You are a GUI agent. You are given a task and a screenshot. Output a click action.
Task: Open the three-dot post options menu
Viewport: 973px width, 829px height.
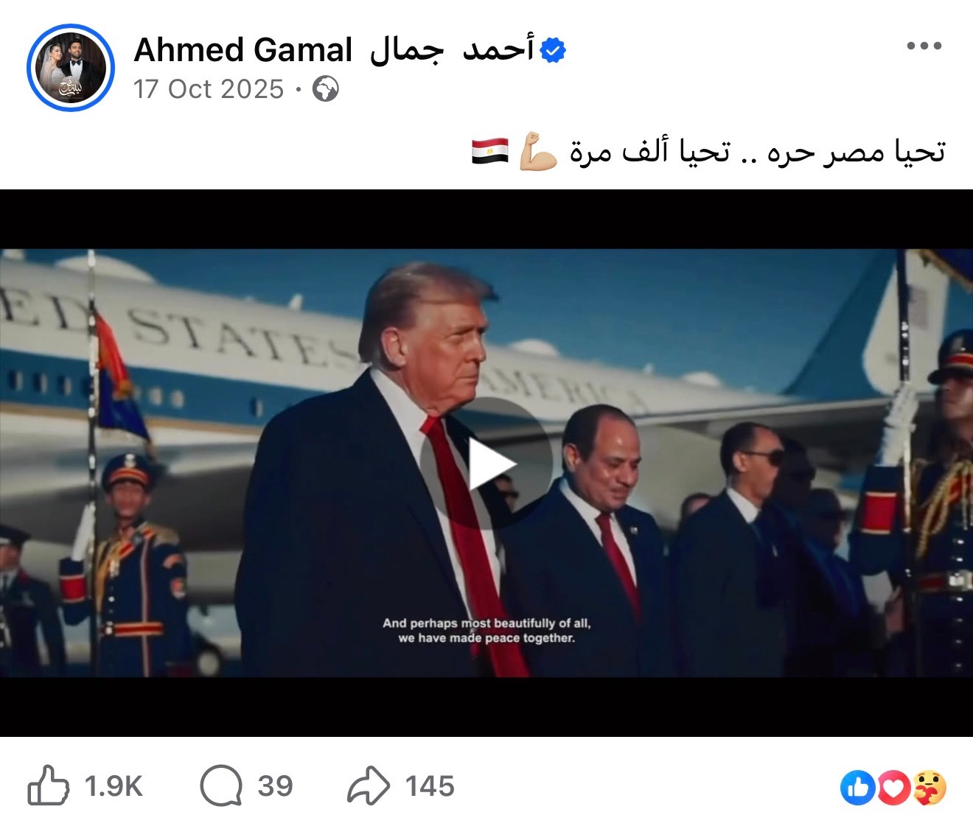click(924, 46)
